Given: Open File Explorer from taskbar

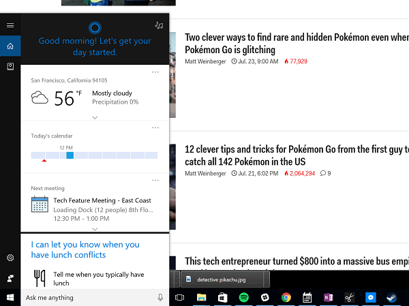Looking at the screenshot, I should tap(201, 297).
